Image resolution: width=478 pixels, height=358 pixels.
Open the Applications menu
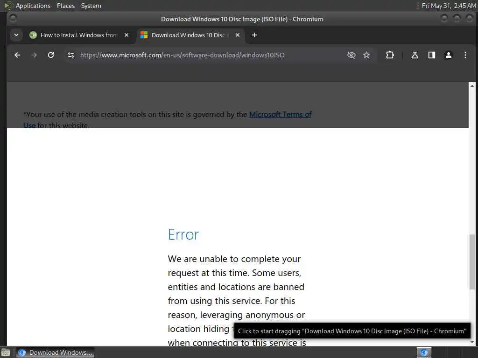(33, 6)
